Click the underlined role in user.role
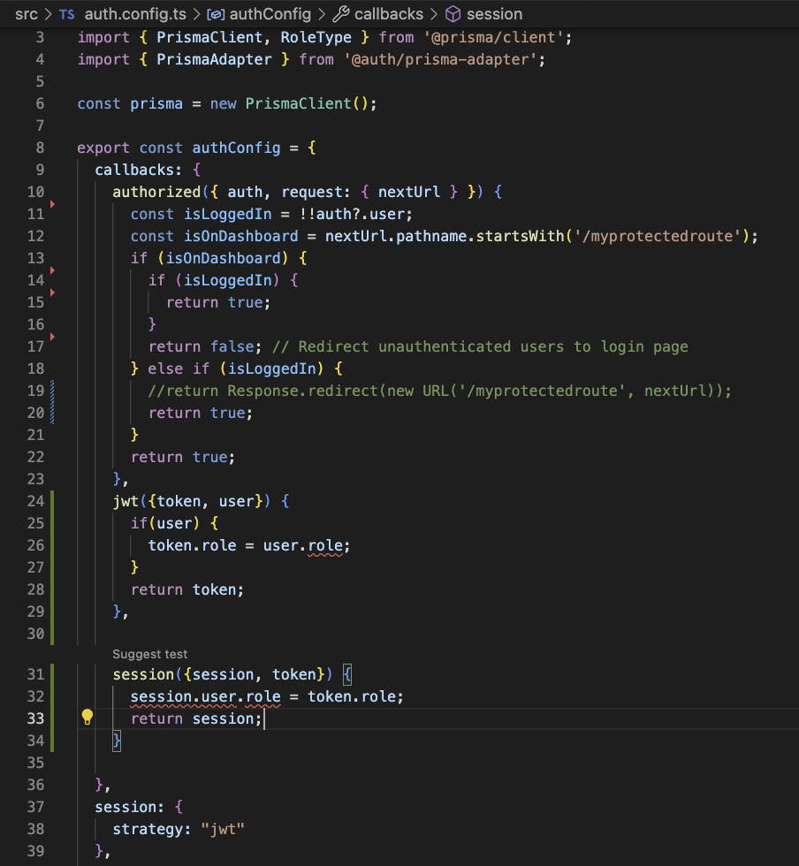 point(325,546)
